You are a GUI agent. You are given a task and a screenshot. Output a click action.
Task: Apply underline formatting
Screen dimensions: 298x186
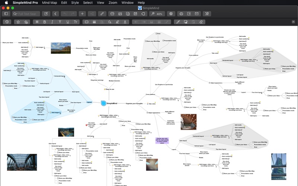point(68,22)
